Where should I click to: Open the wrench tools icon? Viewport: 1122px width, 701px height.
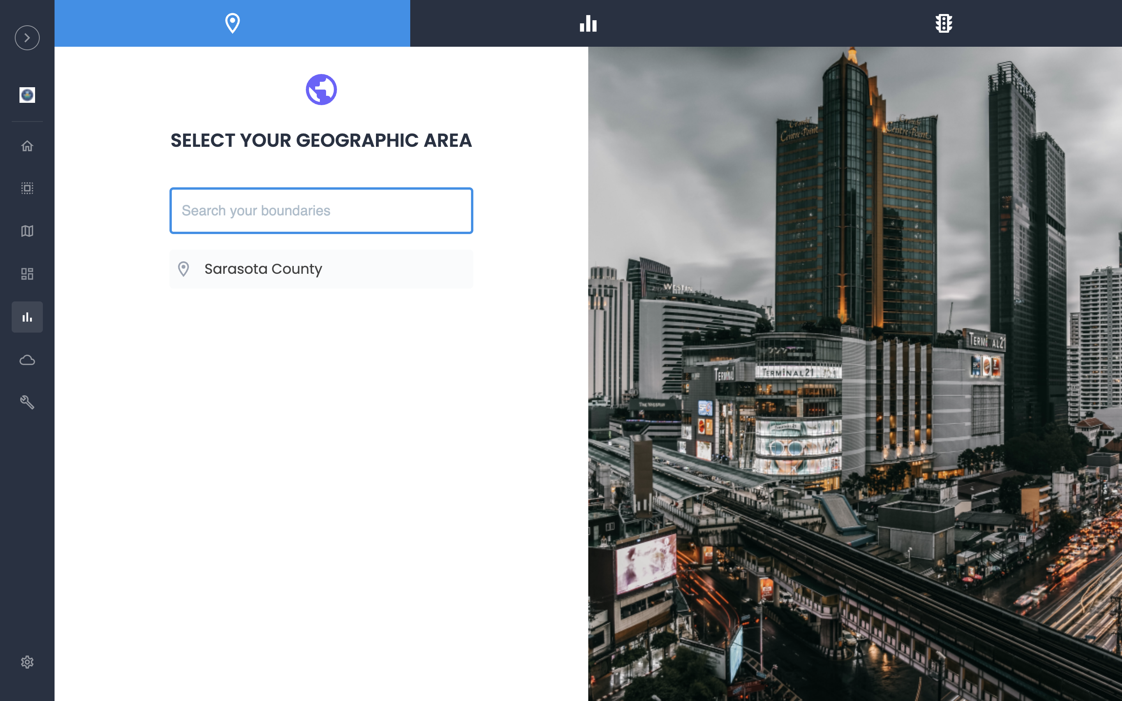tap(27, 402)
